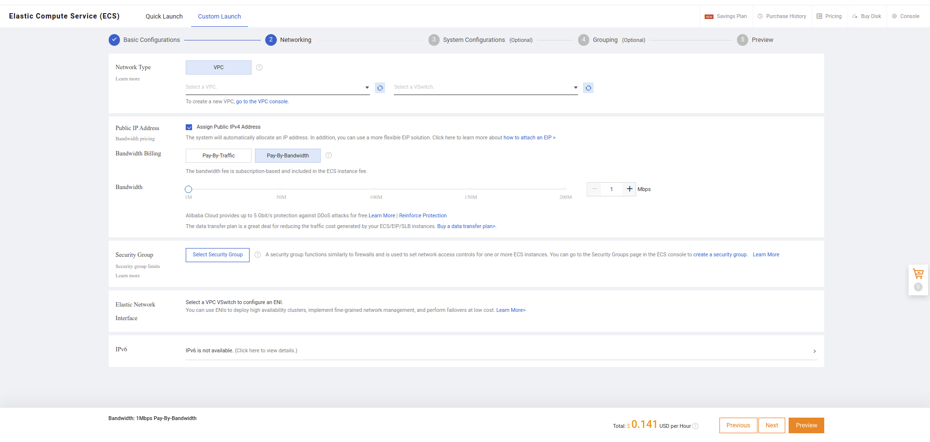Select Pay-By-Bandwidth billing
930x442 pixels.
click(288, 155)
